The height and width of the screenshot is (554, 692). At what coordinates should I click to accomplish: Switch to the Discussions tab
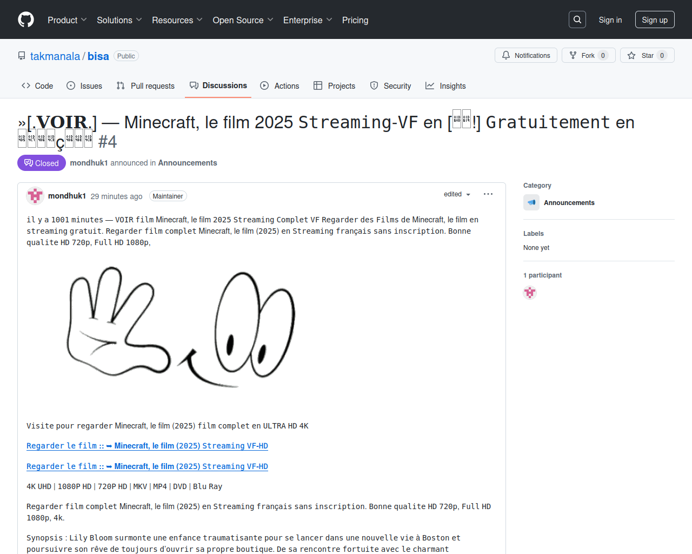(x=218, y=85)
